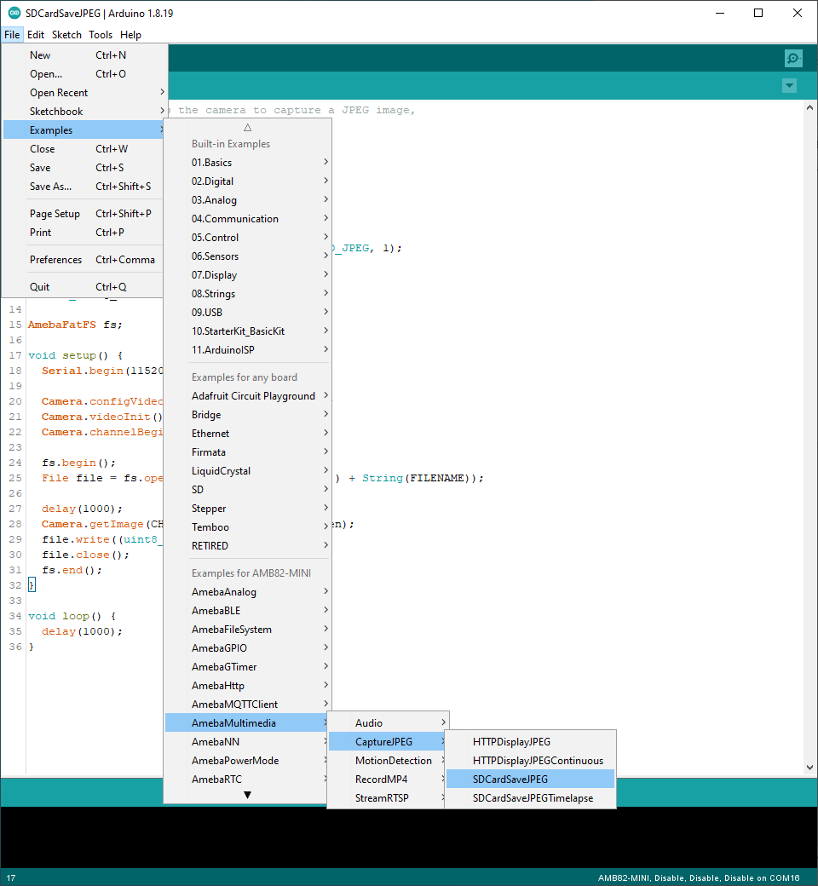Expand the 06.Sensors examples
The width and height of the screenshot is (818, 886).
[248, 256]
